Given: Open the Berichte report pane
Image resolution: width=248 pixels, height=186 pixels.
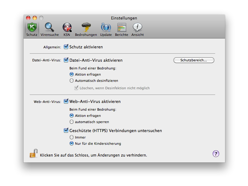Looking at the screenshot, I should click(x=122, y=27).
